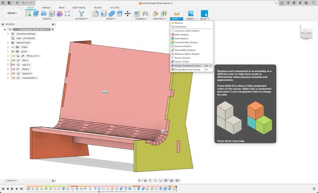Choose Interference from Inspect menu
This screenshot has width=318, height=193.
[x=192, y=27]
